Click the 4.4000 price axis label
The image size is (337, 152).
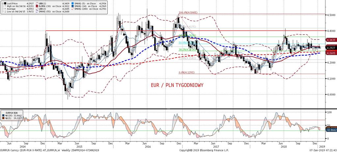point(332,31)
